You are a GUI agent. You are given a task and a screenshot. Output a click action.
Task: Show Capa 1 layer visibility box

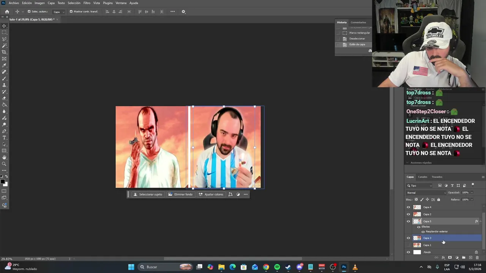pos(409,245)
